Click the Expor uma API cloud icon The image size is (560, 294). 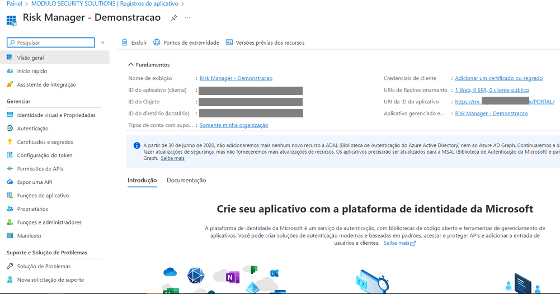pos(10,182)
